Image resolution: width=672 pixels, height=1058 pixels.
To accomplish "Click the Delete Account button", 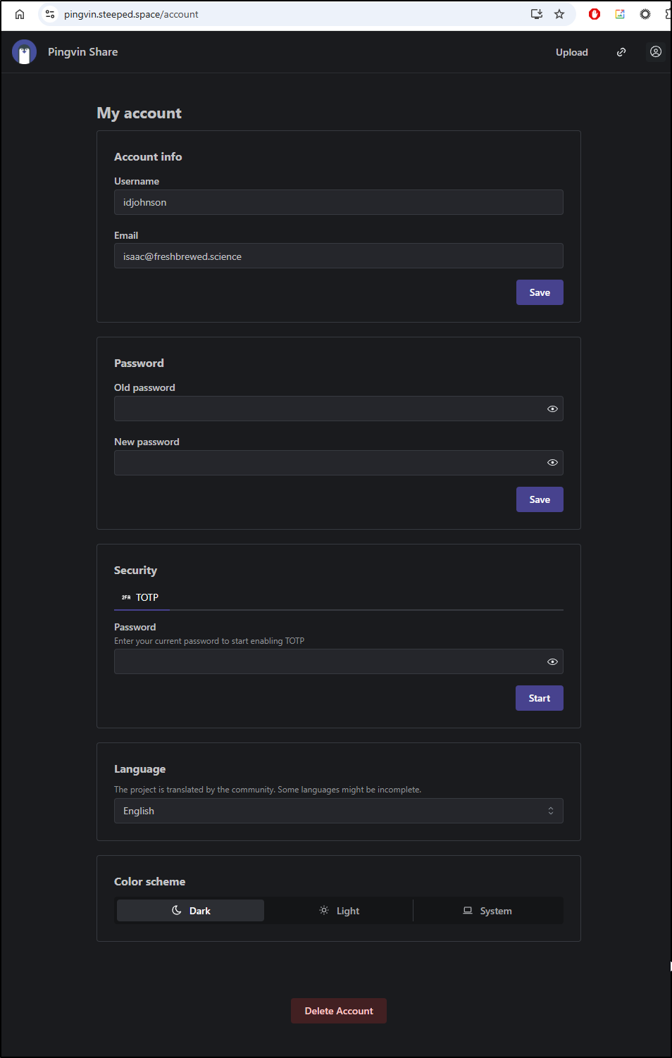I will click(339, 1011).
